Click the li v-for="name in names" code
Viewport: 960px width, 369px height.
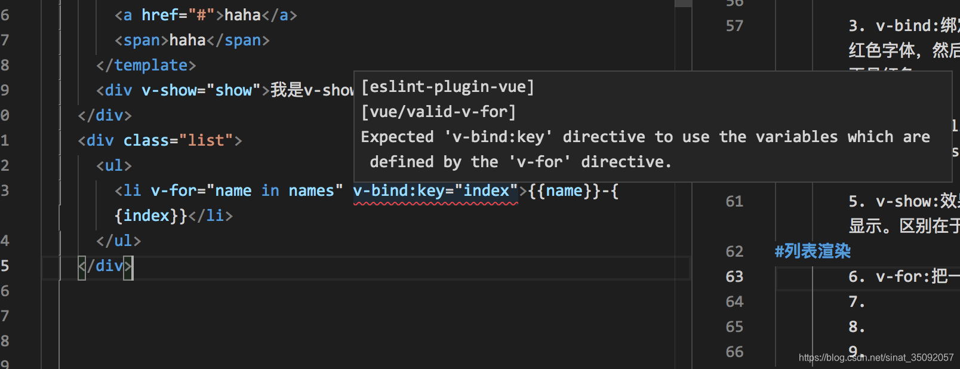pos(229,191)
